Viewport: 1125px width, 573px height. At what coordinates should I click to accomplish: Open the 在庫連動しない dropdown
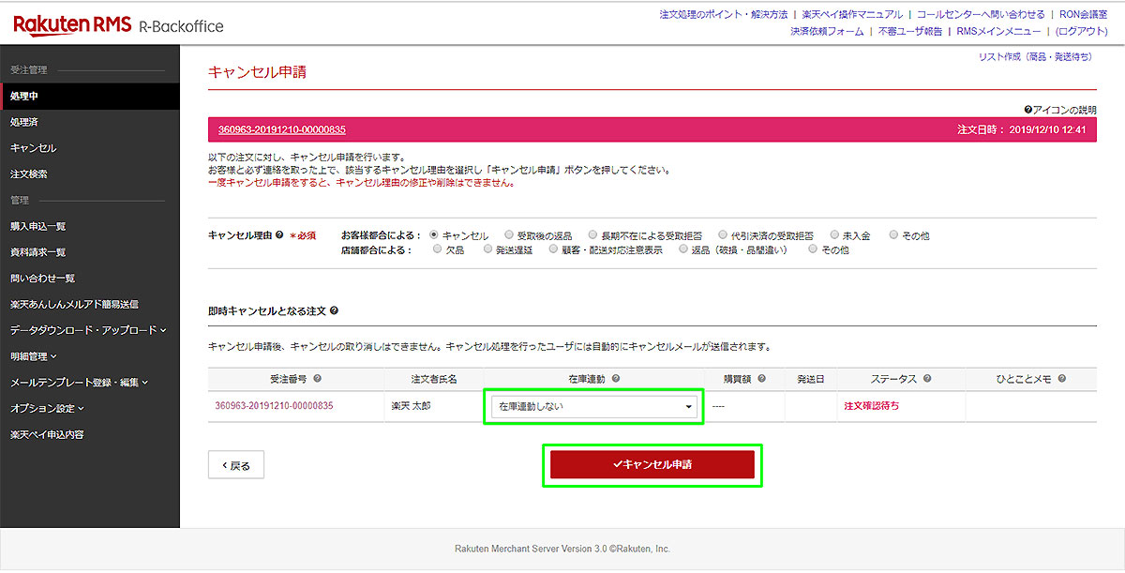[x=593, y=407]
